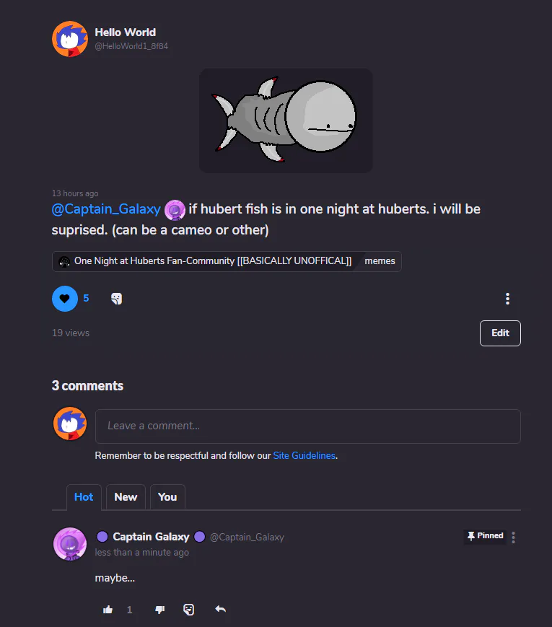Open the post's three-dot options menu
This screenshot has width=552, height=627.
click(507, 299)
